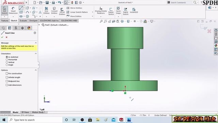Viewport: 218px width, 123px height.
Task: Collapse the Message section
Action: 36,43
